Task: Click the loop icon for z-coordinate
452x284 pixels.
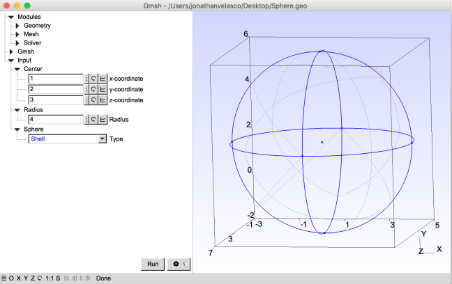Action: click(x=94, y=100)
